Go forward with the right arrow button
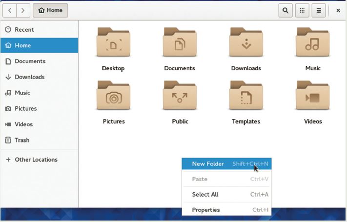Image resolution: width=347 pixels, height=222 pixels. tap(23, 10)
